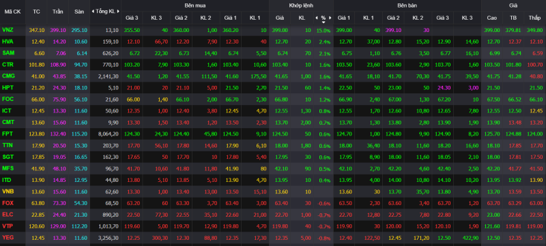Click left arrow beside % column header
This screenshot has width=546, height=246.
(x=317, y=17)
